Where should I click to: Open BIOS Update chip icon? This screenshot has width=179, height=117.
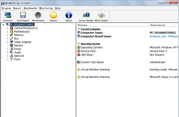[101, 15]
